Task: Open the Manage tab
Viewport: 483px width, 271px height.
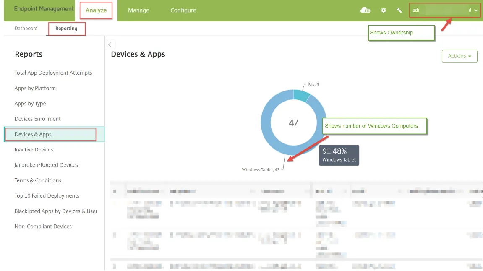Action: (x=138, y=10)
